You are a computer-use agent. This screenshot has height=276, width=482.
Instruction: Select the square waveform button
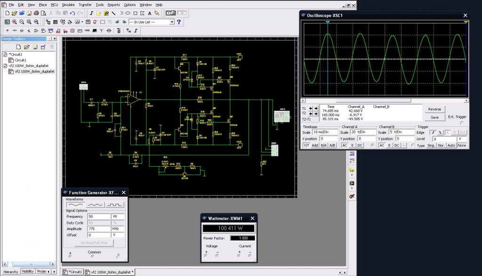[x=114, y=205]
